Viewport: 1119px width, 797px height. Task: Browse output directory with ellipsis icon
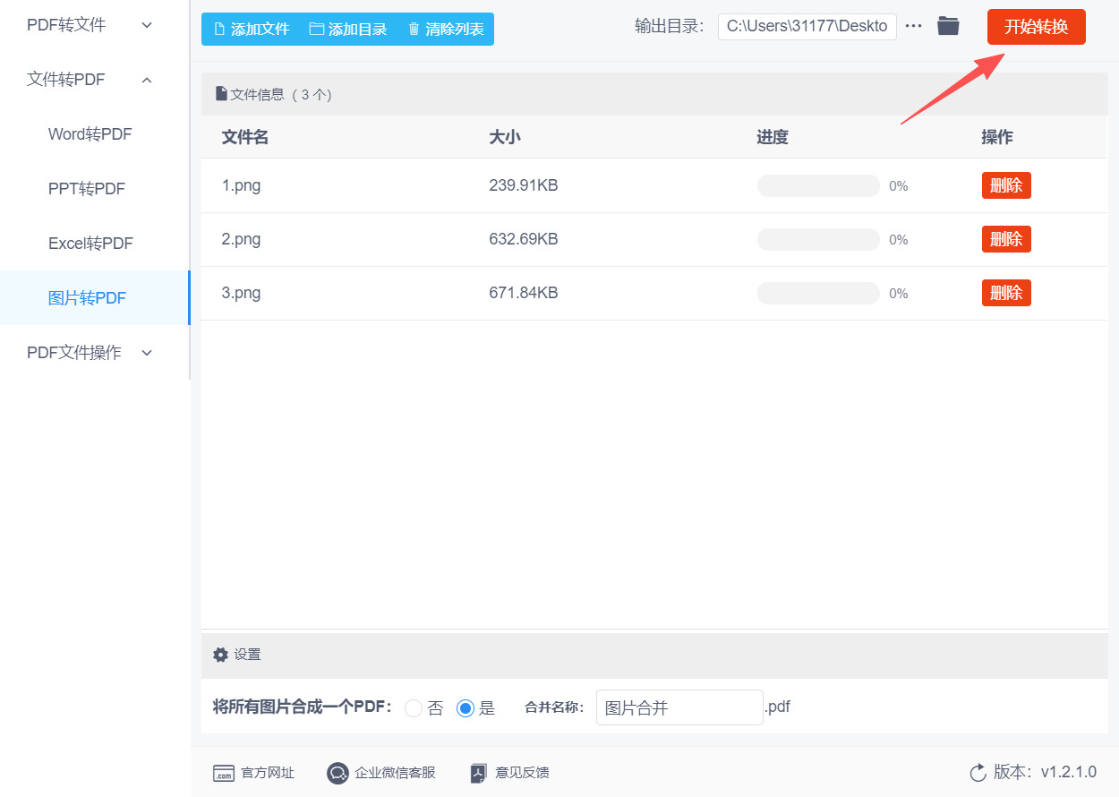(913, 26)
